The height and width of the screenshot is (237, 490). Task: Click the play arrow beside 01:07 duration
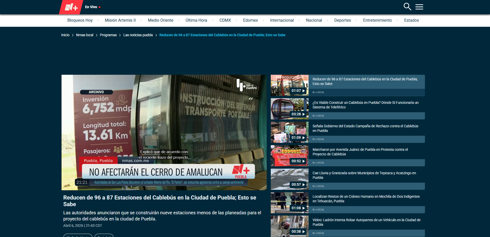304,91
